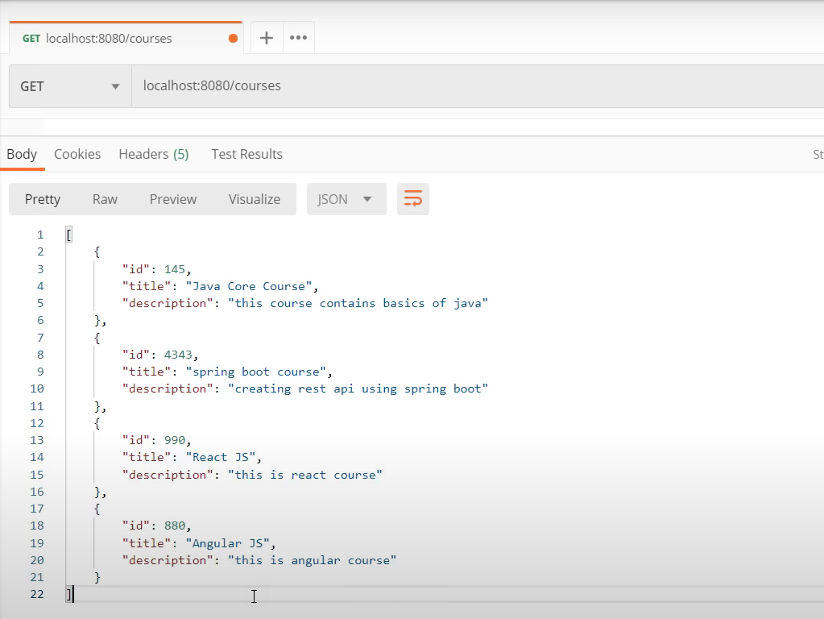Click description "this is angular course"
Screen dimensions: 824x619
(313, 561)
